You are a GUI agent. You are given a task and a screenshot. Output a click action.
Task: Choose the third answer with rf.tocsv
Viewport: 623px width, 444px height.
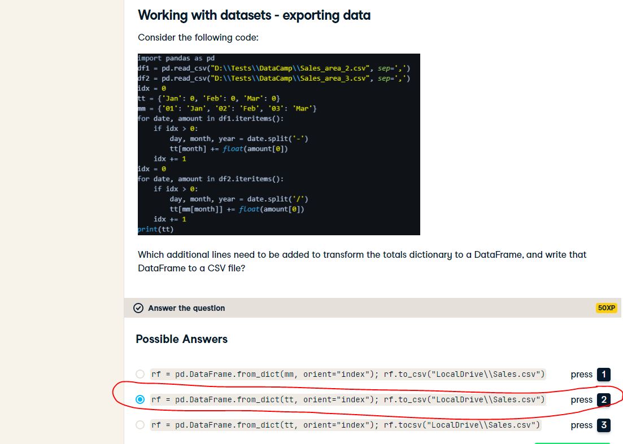tap(140, 425)
